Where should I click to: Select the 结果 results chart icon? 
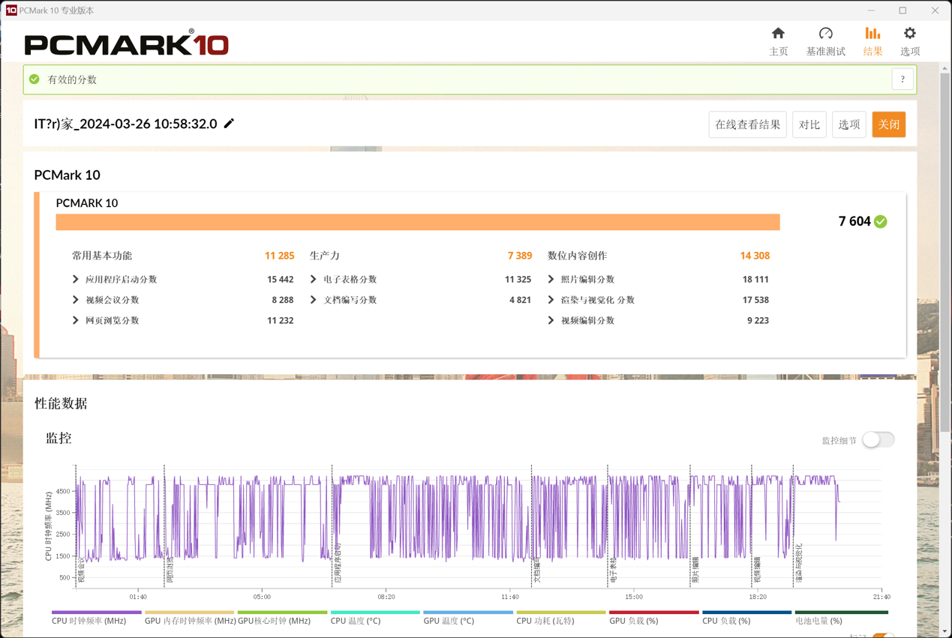click(872, 34)
